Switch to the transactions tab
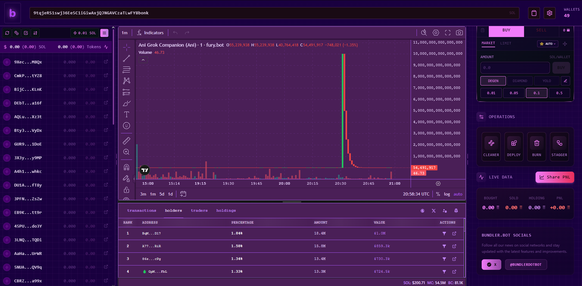Viewport: 582px width, 286px height. coord(141,211)
